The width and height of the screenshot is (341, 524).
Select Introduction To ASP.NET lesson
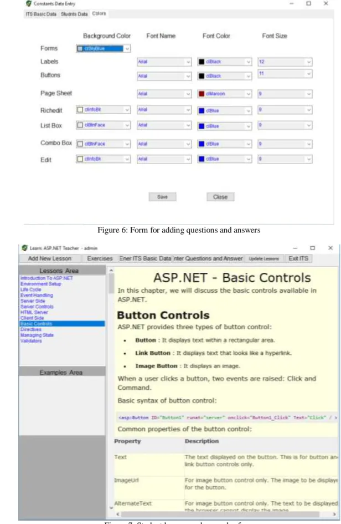pyautogui.click(x=46, y=278)
